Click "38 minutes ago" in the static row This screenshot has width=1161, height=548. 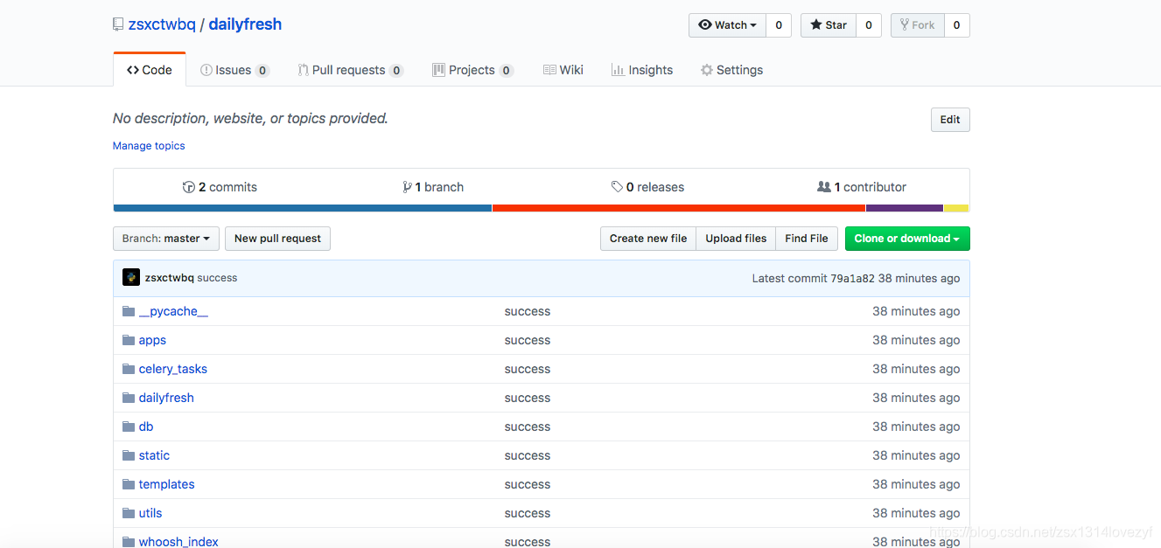click(916, 455)
